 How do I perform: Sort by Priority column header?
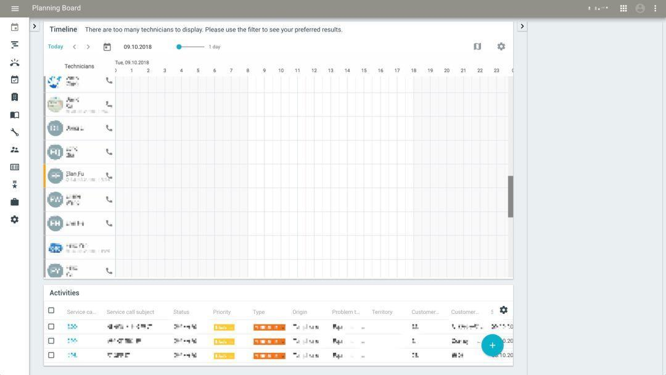coord(222,312)
